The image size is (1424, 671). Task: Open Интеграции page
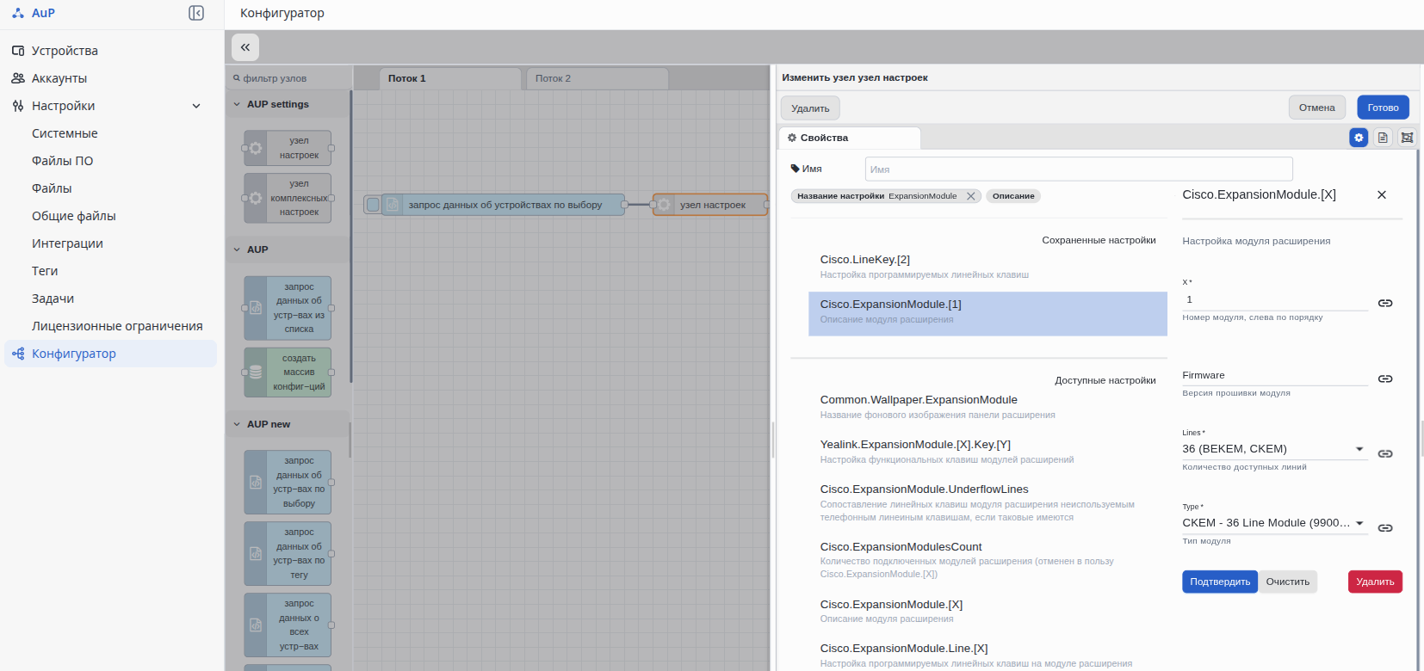[67, 243]
